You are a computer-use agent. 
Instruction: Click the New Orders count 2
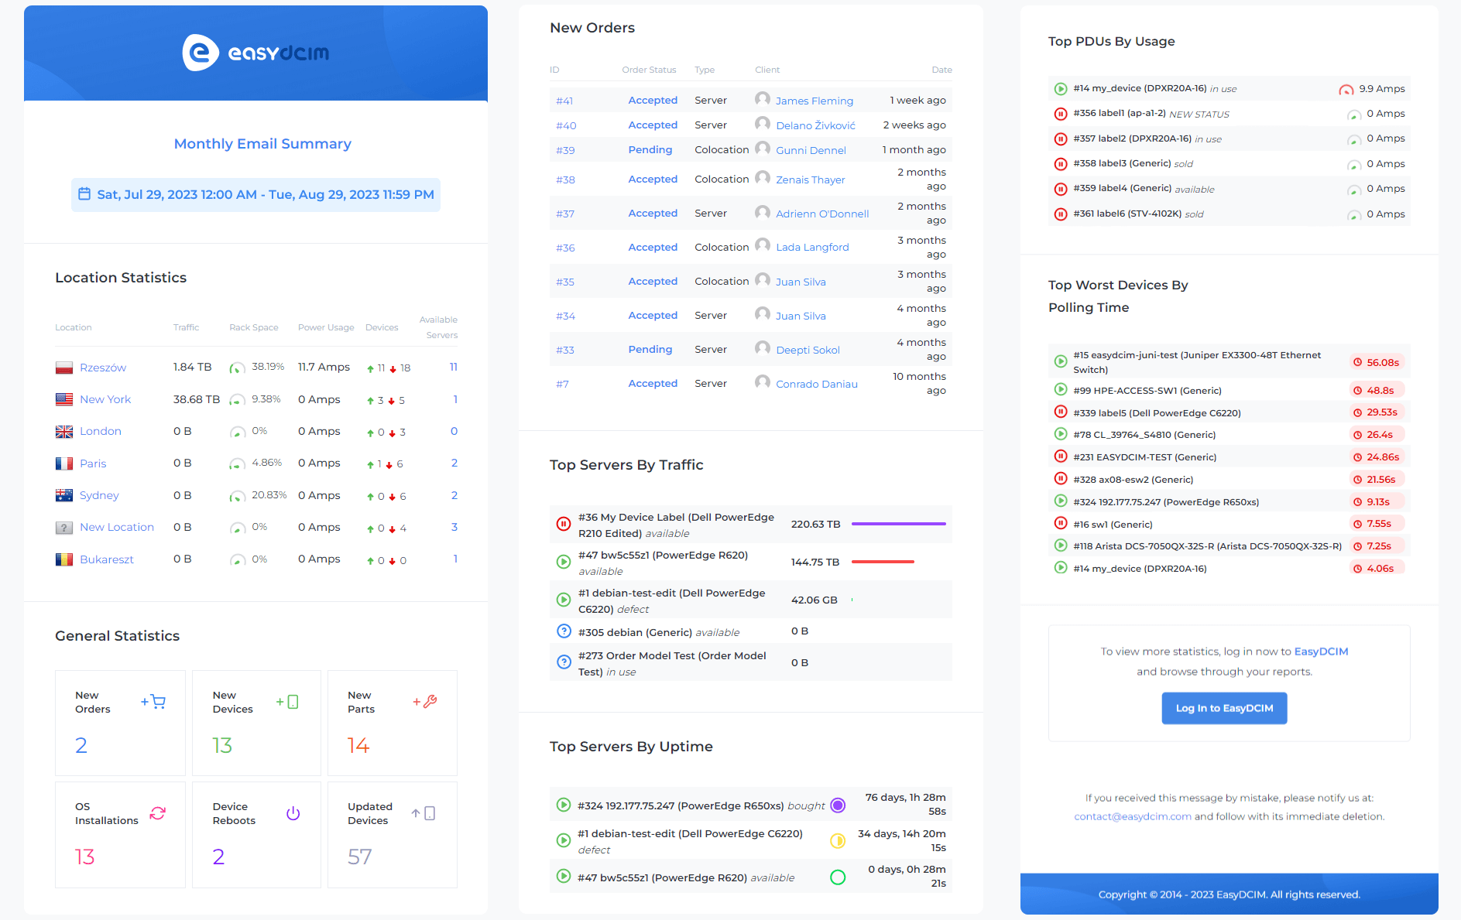coord(81,745)
